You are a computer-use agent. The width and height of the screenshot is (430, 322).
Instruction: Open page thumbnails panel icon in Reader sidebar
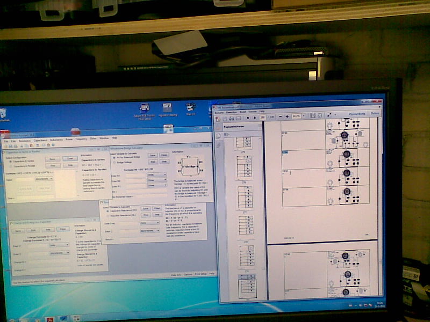219,136
